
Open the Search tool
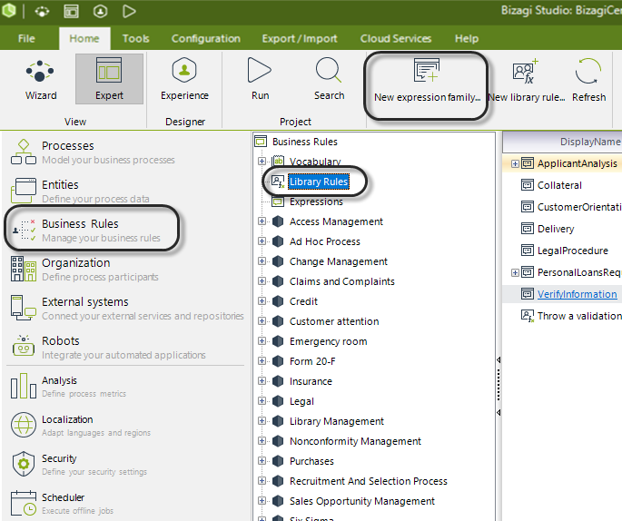[x=329, y=79]
